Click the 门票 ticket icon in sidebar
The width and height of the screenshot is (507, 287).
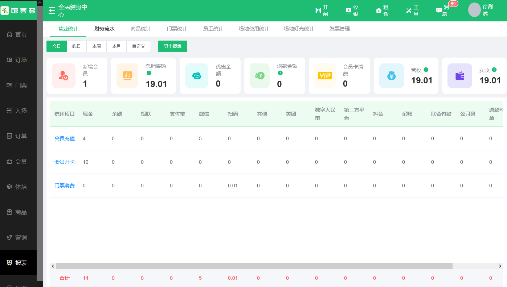[10, 85]
